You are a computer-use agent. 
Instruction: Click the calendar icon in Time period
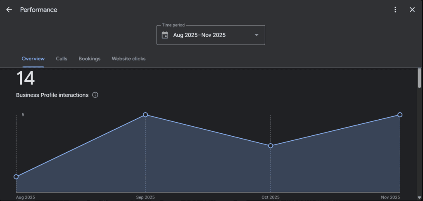[x=165, y=35]
